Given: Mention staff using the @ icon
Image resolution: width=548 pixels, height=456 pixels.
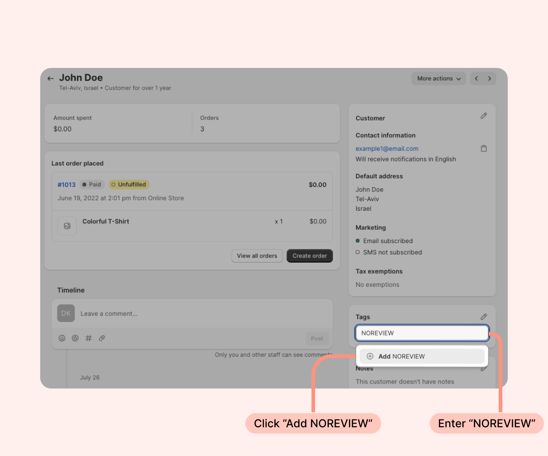Looking at the screenshot, I should [75, 338].
